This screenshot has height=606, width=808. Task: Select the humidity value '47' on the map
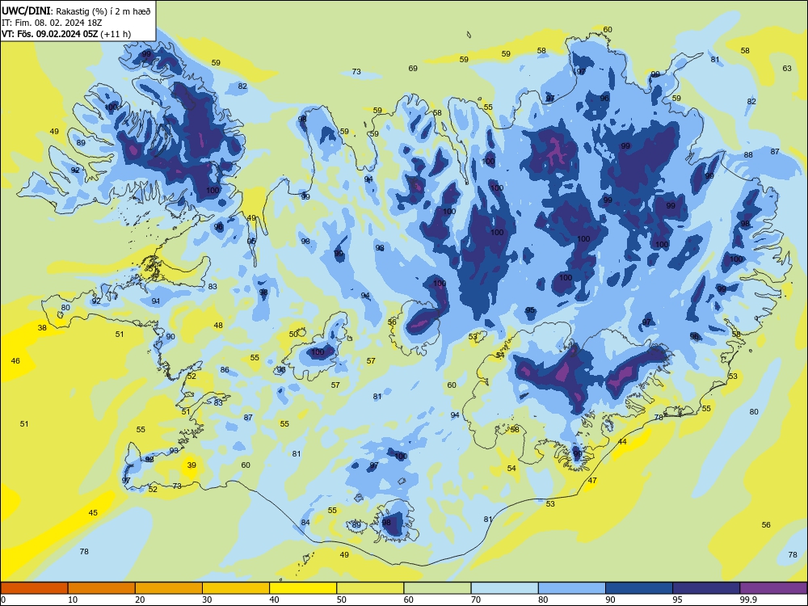click(592, 480)
